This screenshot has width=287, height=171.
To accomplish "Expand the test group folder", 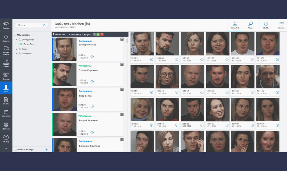I will point(16,53).
